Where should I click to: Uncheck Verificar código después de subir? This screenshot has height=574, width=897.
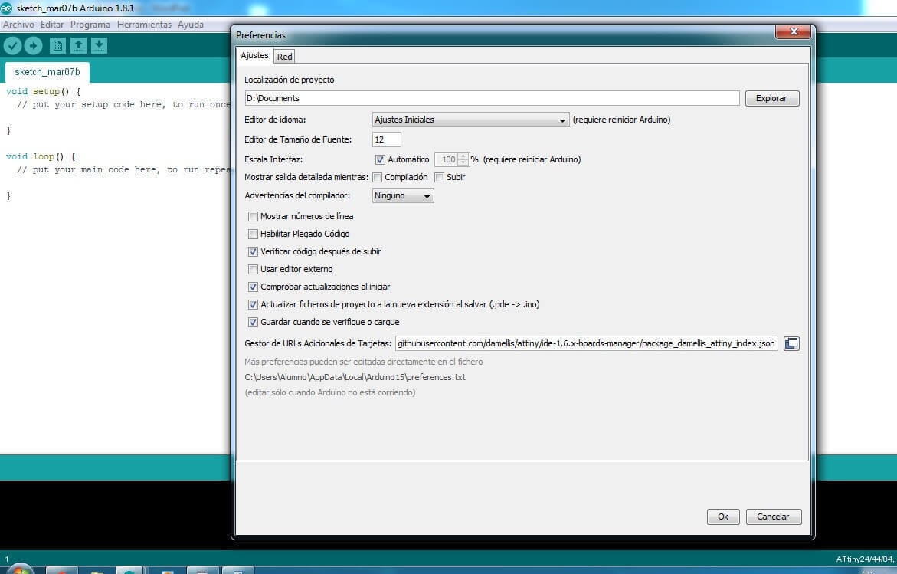pos(253,252)
